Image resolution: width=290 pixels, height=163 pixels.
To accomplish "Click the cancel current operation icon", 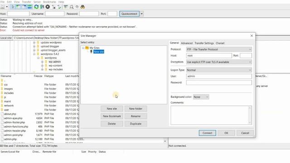I will pyautogui.click(x=48, y=7).
